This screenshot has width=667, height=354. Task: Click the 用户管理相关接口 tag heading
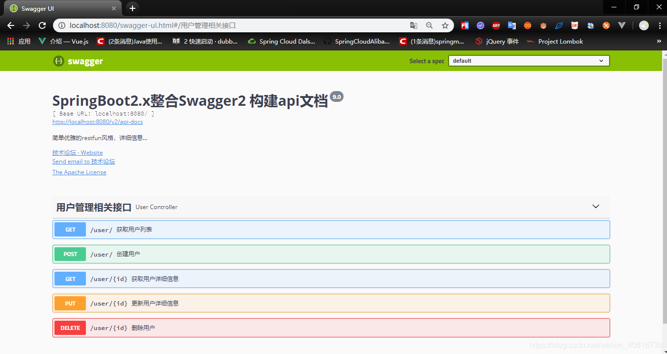coord(94,207)
